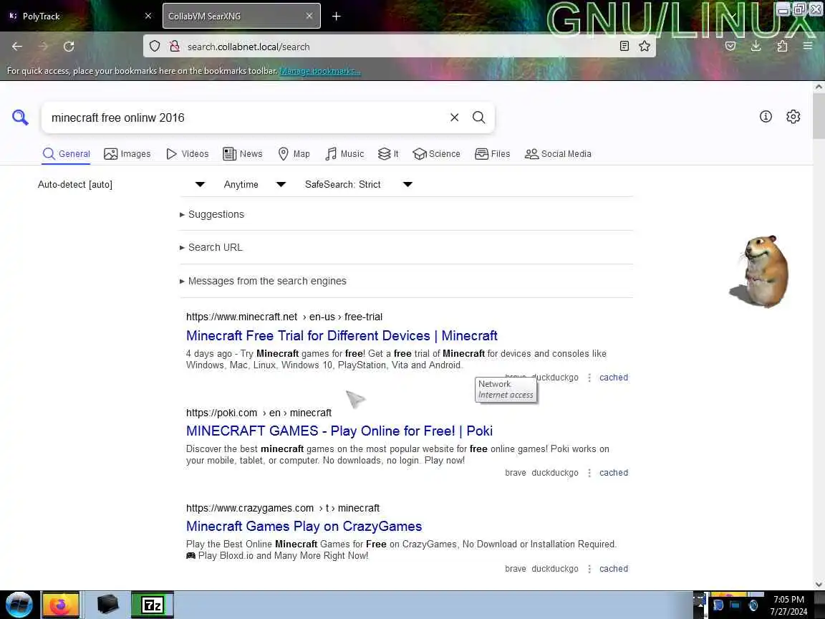Open the downloads arrow icon

(756, 47)
